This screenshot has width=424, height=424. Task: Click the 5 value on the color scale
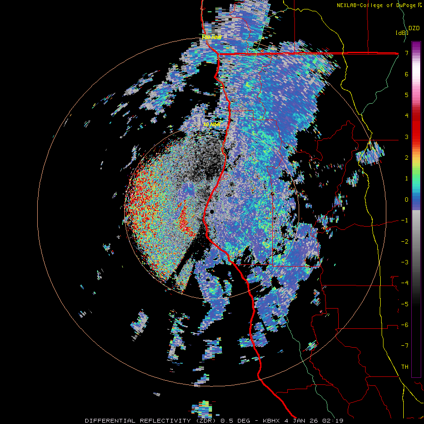coord(407,95)
